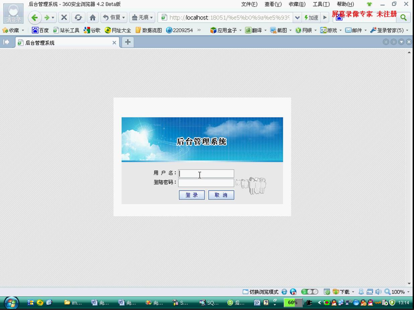Click the browser back arrow button
The width and height of the screenshot is (414, 310).
[x=34, y=17]
